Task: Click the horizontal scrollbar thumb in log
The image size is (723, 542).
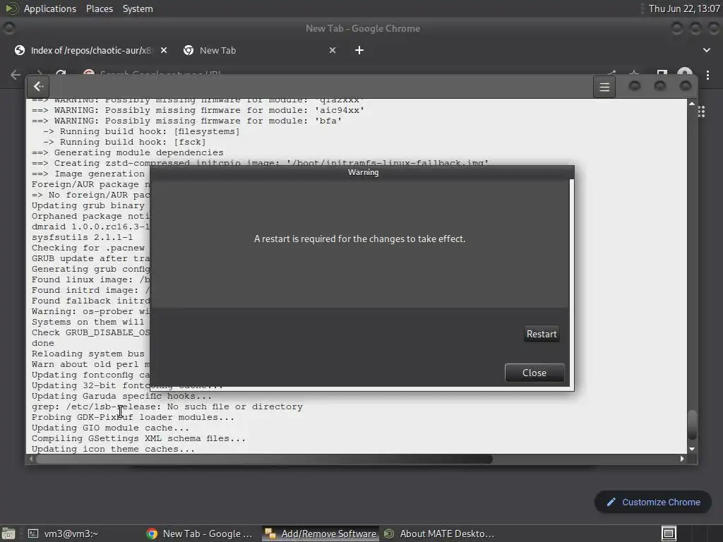Action: tap(264, 459)
